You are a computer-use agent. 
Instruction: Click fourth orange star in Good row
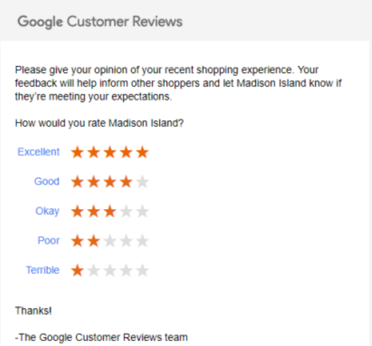126,182
